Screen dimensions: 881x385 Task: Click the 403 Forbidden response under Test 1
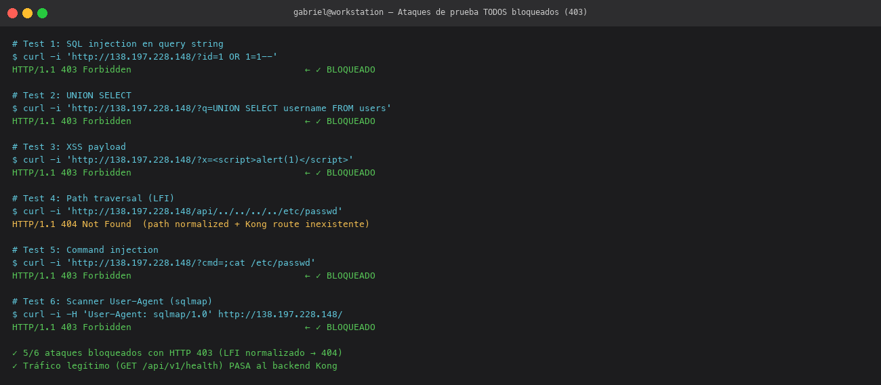[x=72, y=70]
